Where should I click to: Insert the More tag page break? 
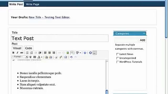72,53
